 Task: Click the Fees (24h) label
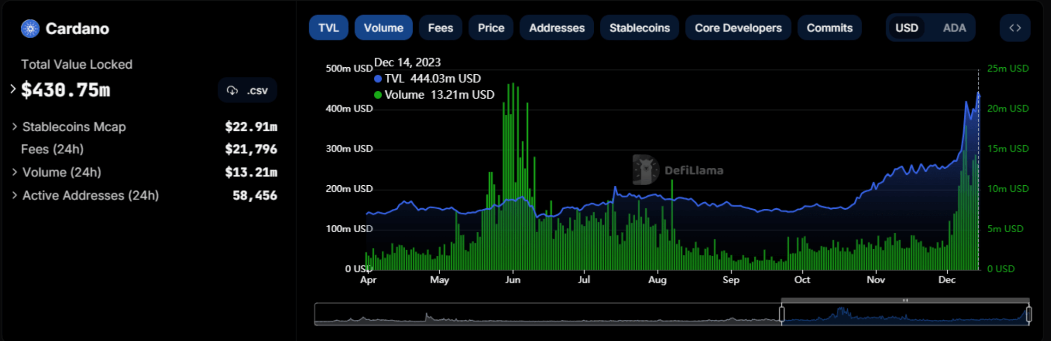click(x=53, y=149)
